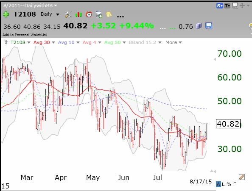This screenshot has width=252, height=191.
Task: Toggle the % percent scale option
Action: [x=229, y=184]
